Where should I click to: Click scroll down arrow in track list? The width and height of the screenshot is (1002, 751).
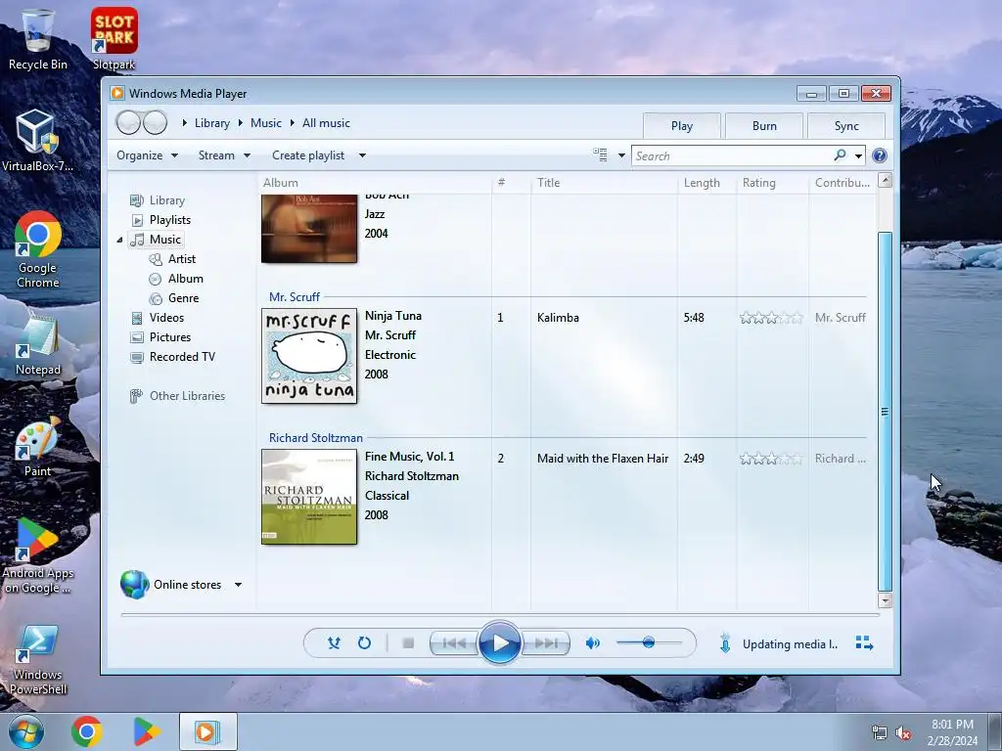point(885,600)
